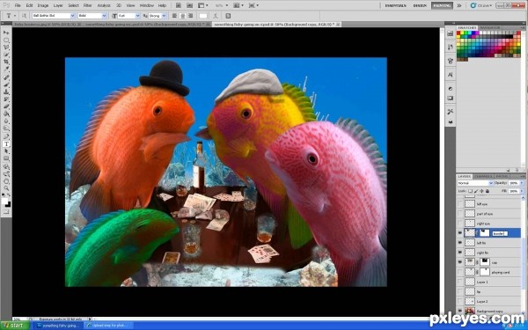Open the layer Opacity slider arrow
The image size is (528, 330).
tap(522, 183)
